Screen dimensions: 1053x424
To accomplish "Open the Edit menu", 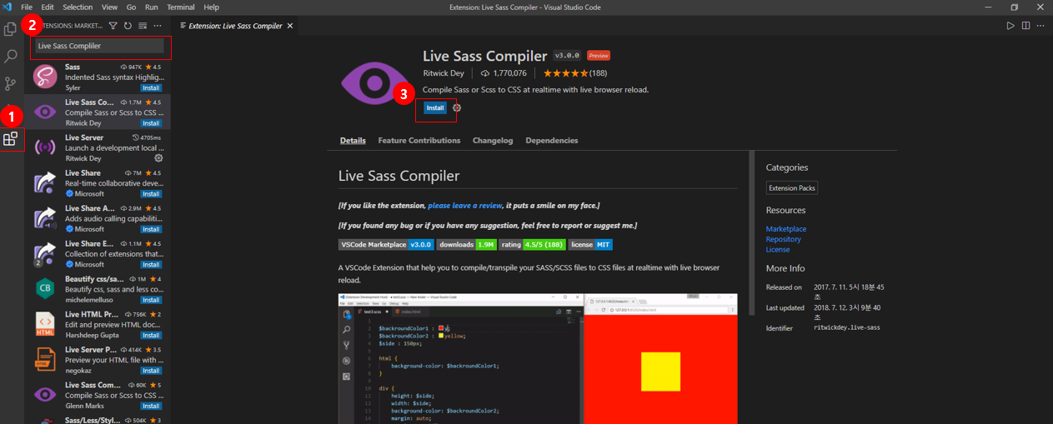I will 48,7.
